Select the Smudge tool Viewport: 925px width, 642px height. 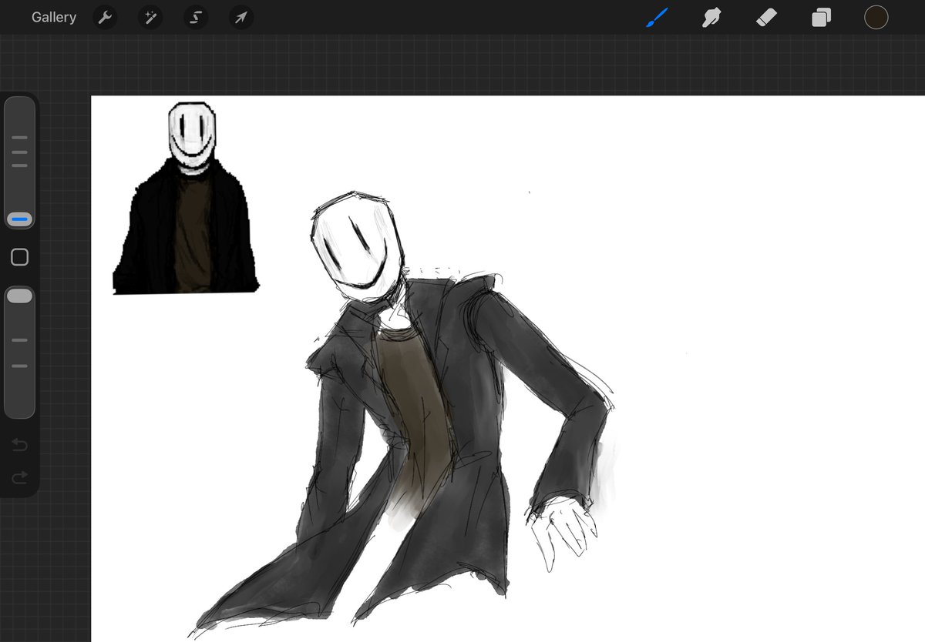point(711,17)
